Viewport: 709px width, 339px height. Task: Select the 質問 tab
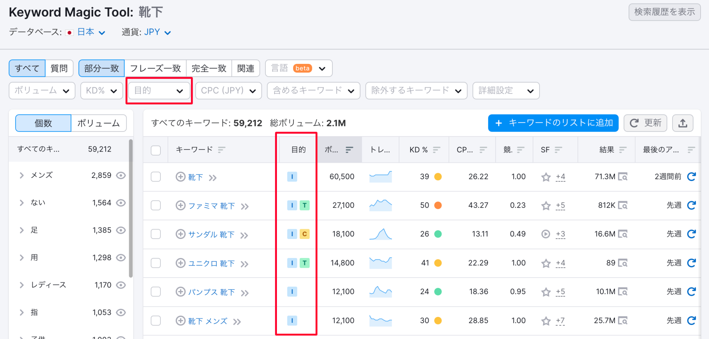pyautogui.click(x=59, y=68)
